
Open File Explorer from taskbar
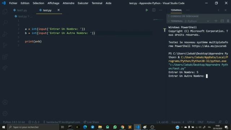pos(100,127)
